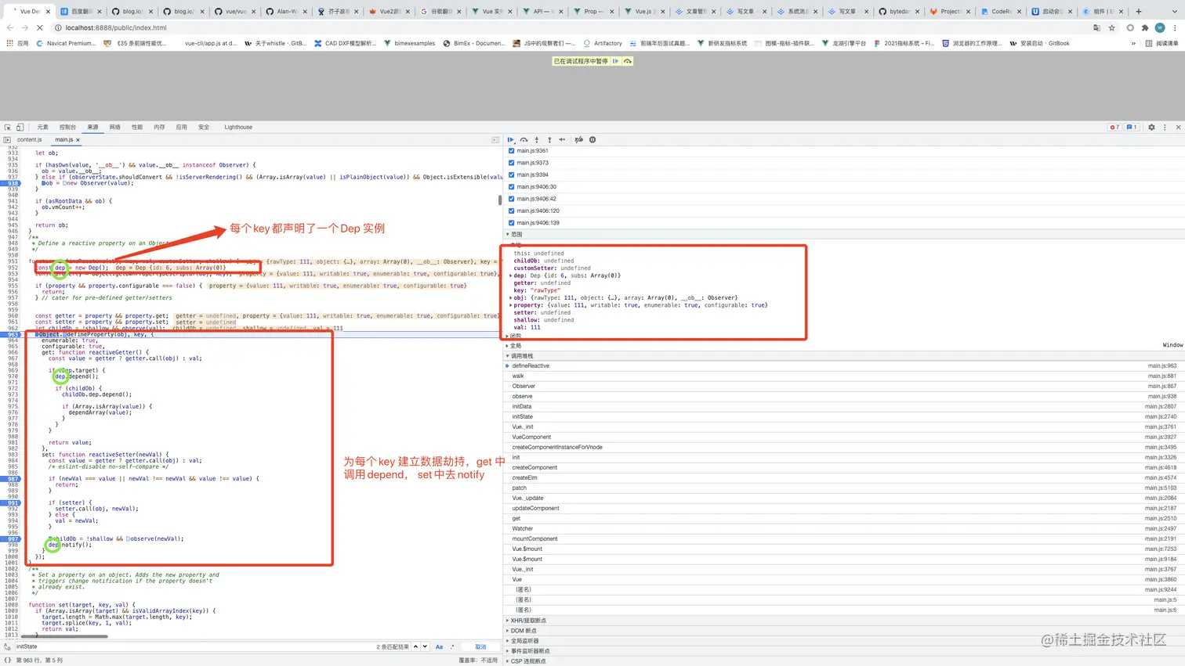The image size is (1185, 666).
Task: Deactivate all breakpoints icon
Action: click(579, 140)
